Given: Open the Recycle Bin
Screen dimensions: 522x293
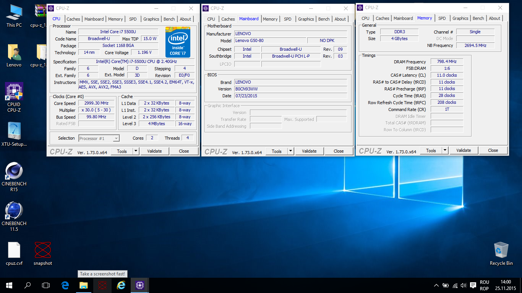Looking at the screenshot, I should pos(501,253).
